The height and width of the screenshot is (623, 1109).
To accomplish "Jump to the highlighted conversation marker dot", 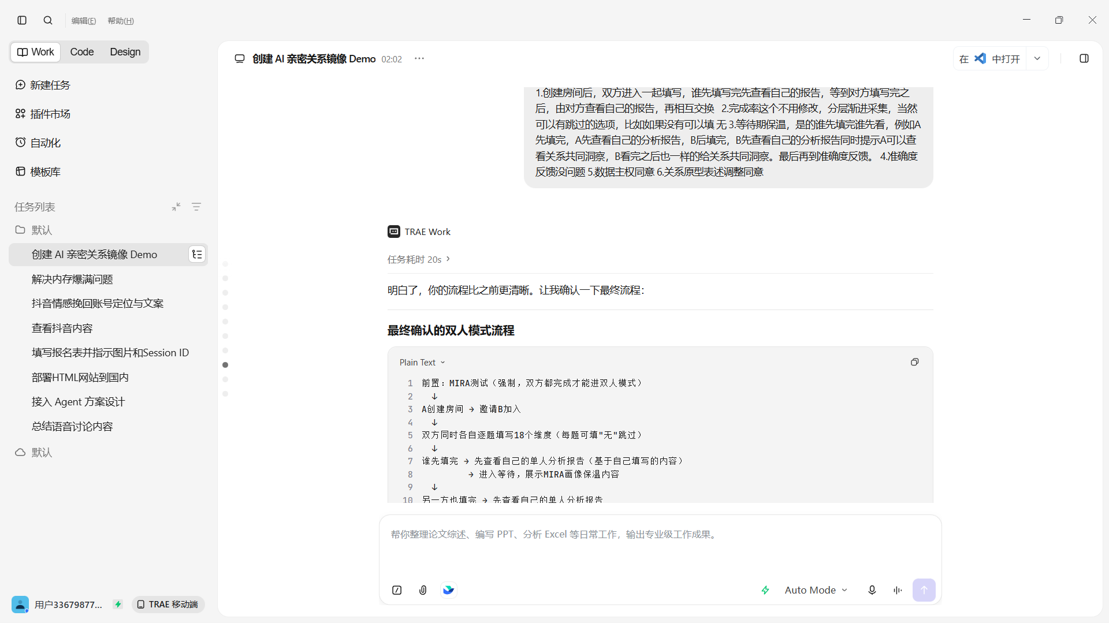I will (225, 365).
